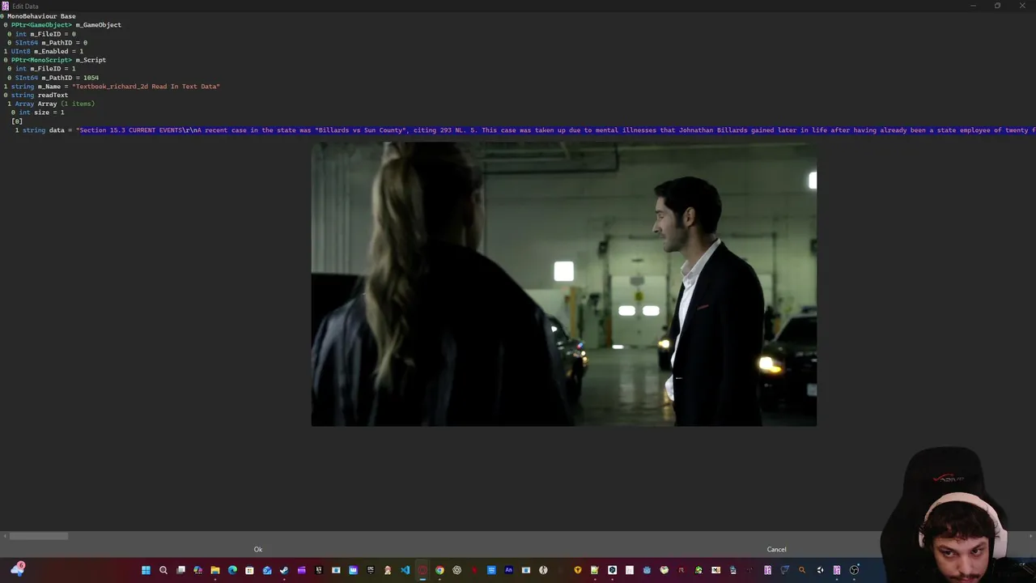This screenshot has width=1036, height=583.
Task: Select the m_FileID = 0 row
Action: [42, 34]
